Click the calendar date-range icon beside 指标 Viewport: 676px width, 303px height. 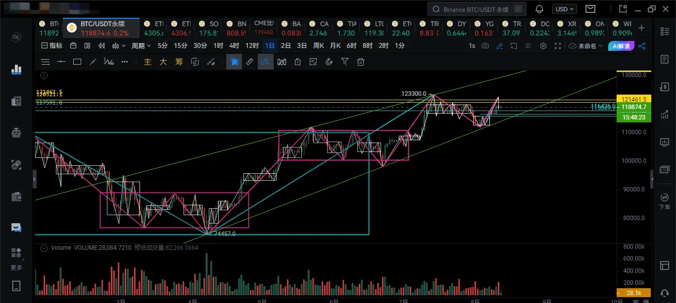tap(73, 45)
